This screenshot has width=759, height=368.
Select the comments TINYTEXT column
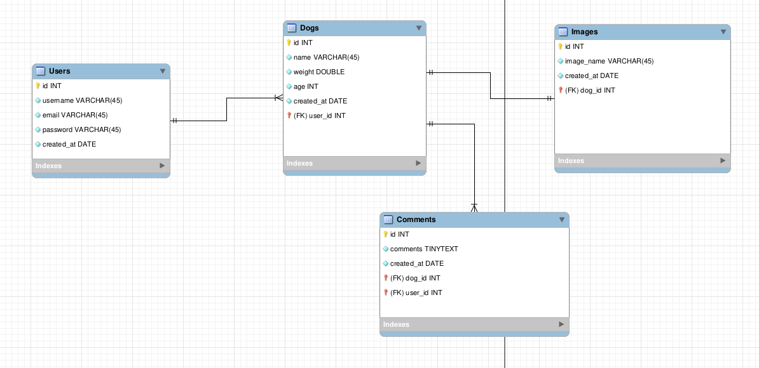coord(424,249)
